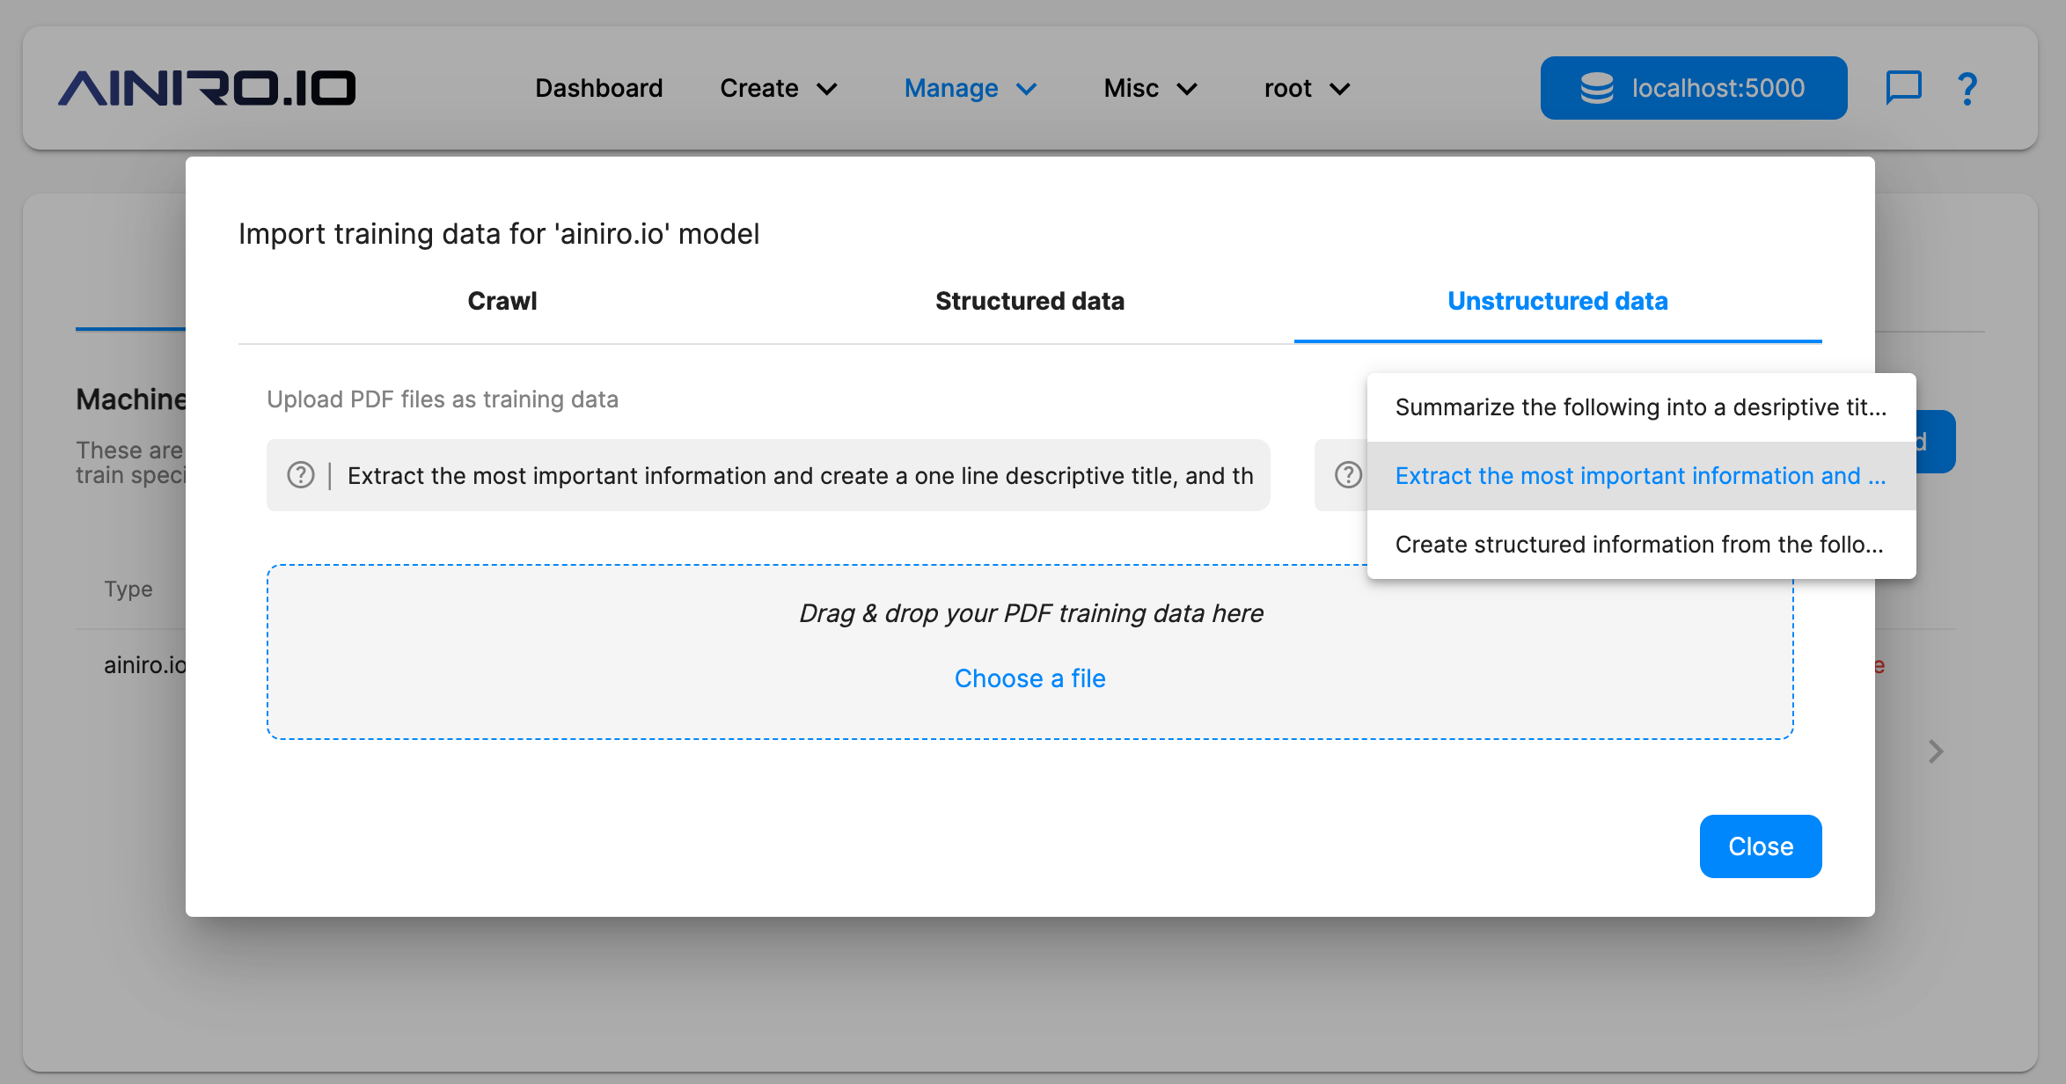This screenshot has height=1084, width=2066.
Task: Switch to the Structured data tab
Action: (1029, 300)
